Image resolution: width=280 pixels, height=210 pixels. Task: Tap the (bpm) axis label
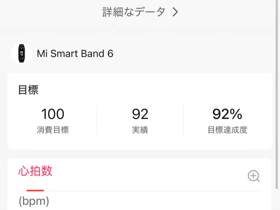[x=34, y=201]
